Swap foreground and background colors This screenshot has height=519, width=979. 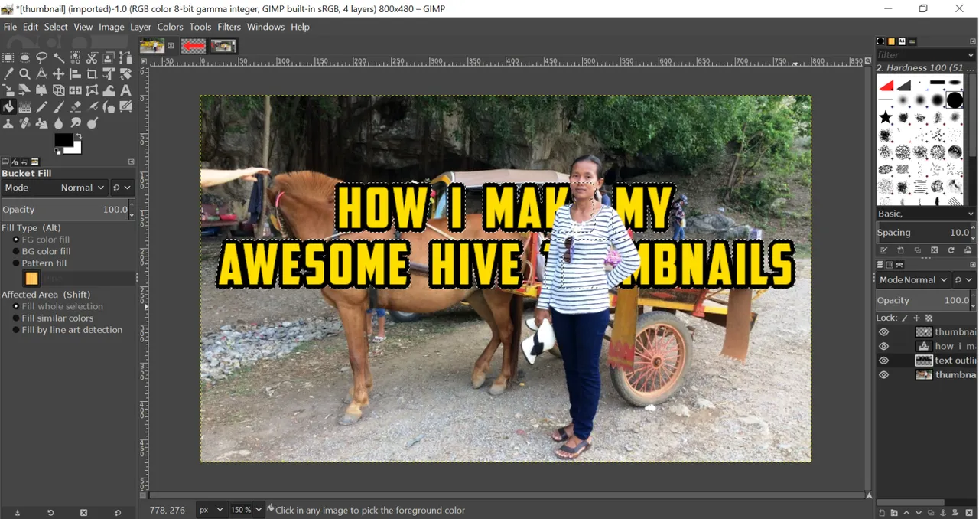pos(79,136)
